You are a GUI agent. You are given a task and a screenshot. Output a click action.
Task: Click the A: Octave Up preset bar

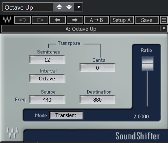coord(84,29)
